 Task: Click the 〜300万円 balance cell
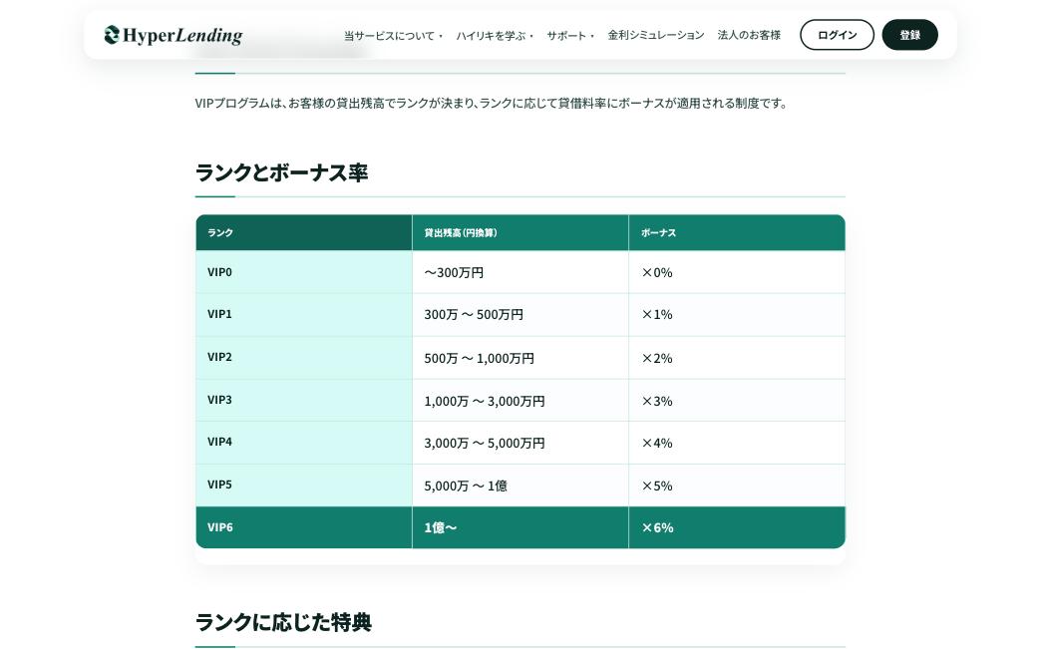(x=520, y=272)
